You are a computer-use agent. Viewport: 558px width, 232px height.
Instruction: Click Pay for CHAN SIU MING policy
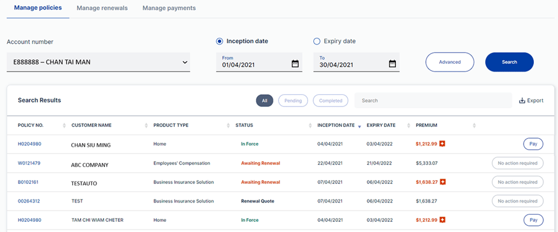tap(533, 144)
